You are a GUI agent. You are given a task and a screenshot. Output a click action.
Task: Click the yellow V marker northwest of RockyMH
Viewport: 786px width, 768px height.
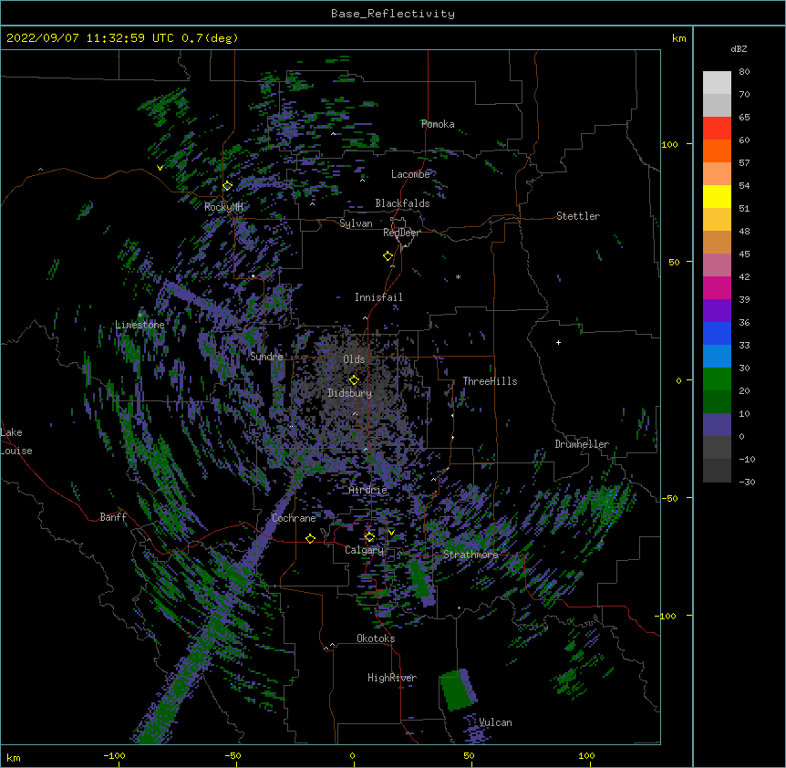(160, 168)
